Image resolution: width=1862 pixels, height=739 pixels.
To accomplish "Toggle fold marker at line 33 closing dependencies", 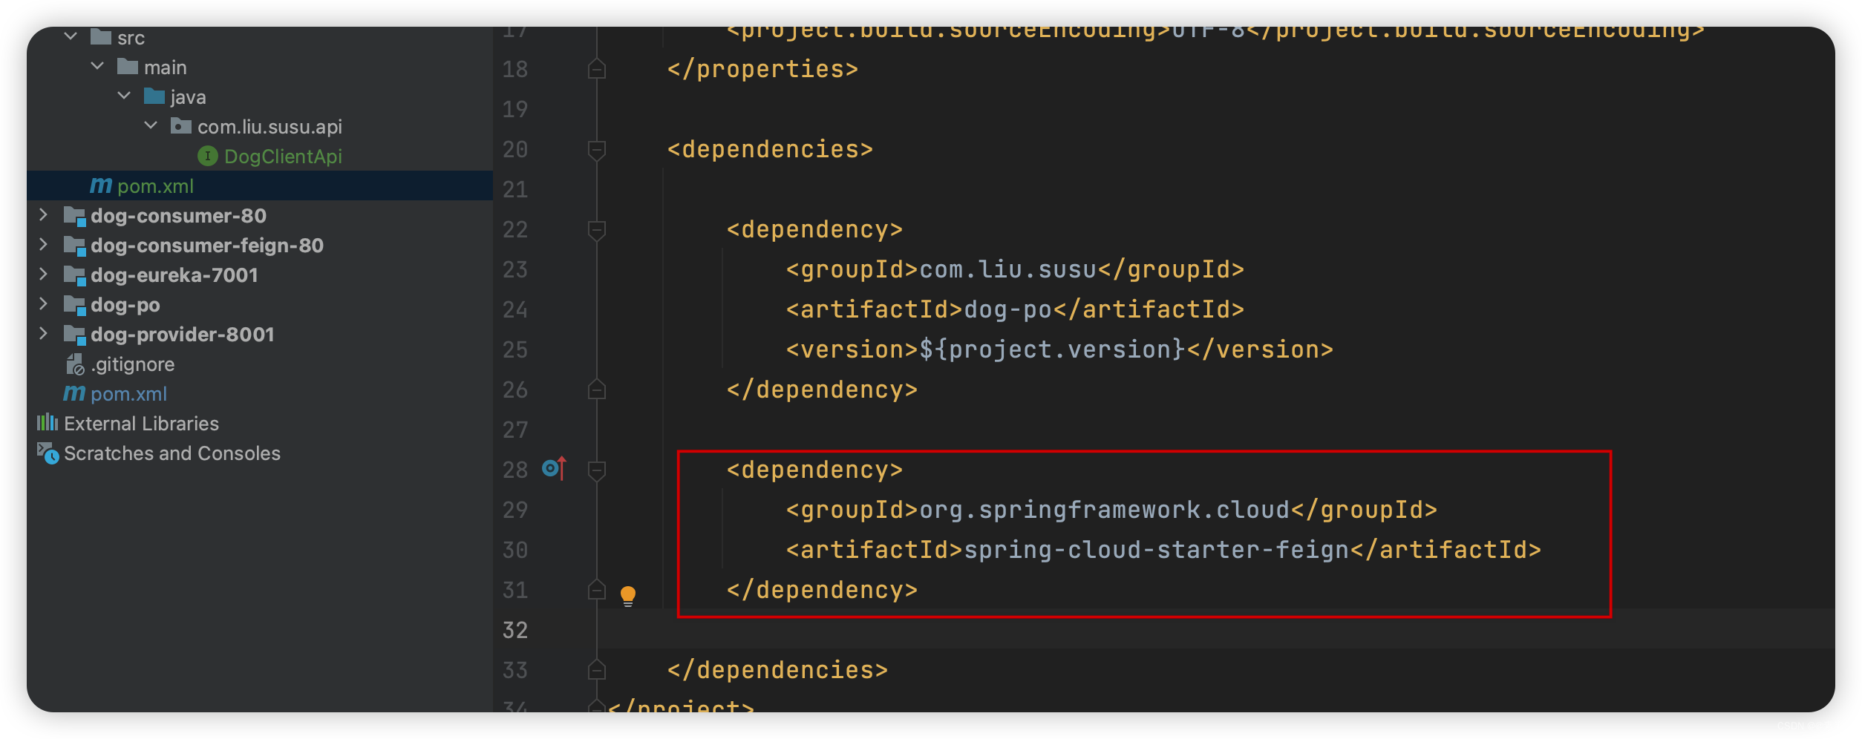I will 597,670.
